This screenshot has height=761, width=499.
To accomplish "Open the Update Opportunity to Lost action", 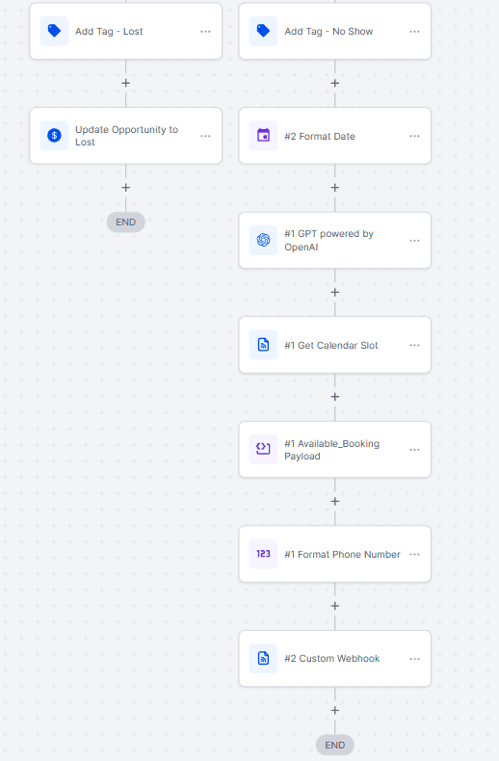I will pyautogui.click(x=126, y=136).
